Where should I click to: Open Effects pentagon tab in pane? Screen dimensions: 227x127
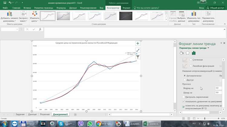pos(187,53)
